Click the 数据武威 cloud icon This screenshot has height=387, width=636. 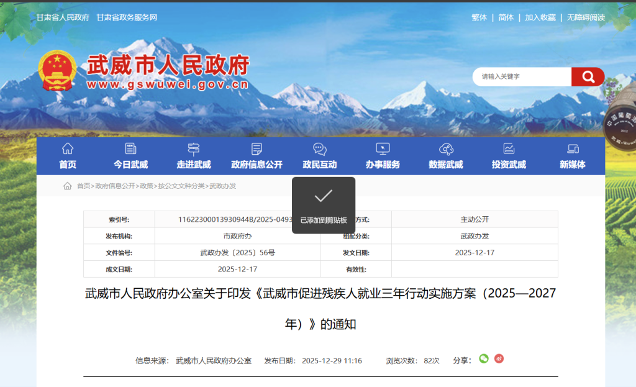(445, 149)
